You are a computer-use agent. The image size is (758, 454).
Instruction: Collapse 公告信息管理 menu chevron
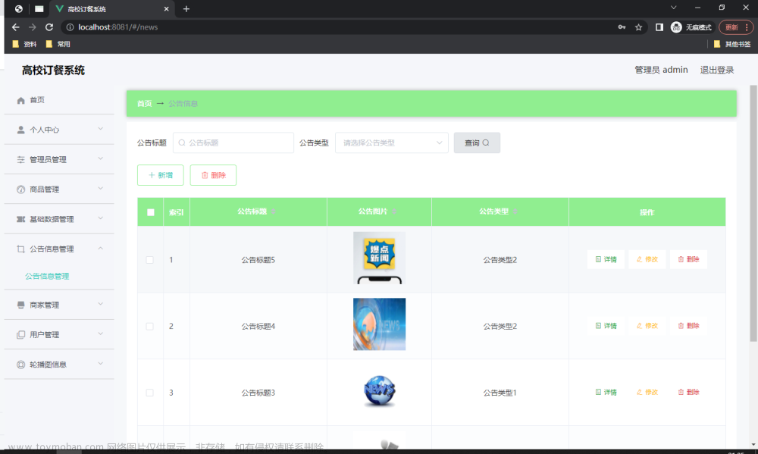(101, 248)
